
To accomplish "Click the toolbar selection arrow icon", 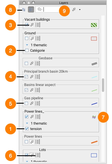I will (74, 10).
